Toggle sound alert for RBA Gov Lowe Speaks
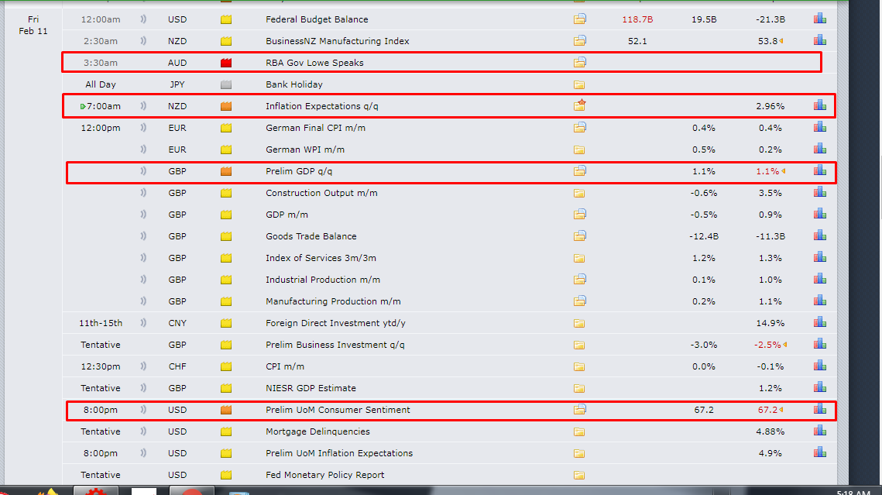 (x=143, y=63)
